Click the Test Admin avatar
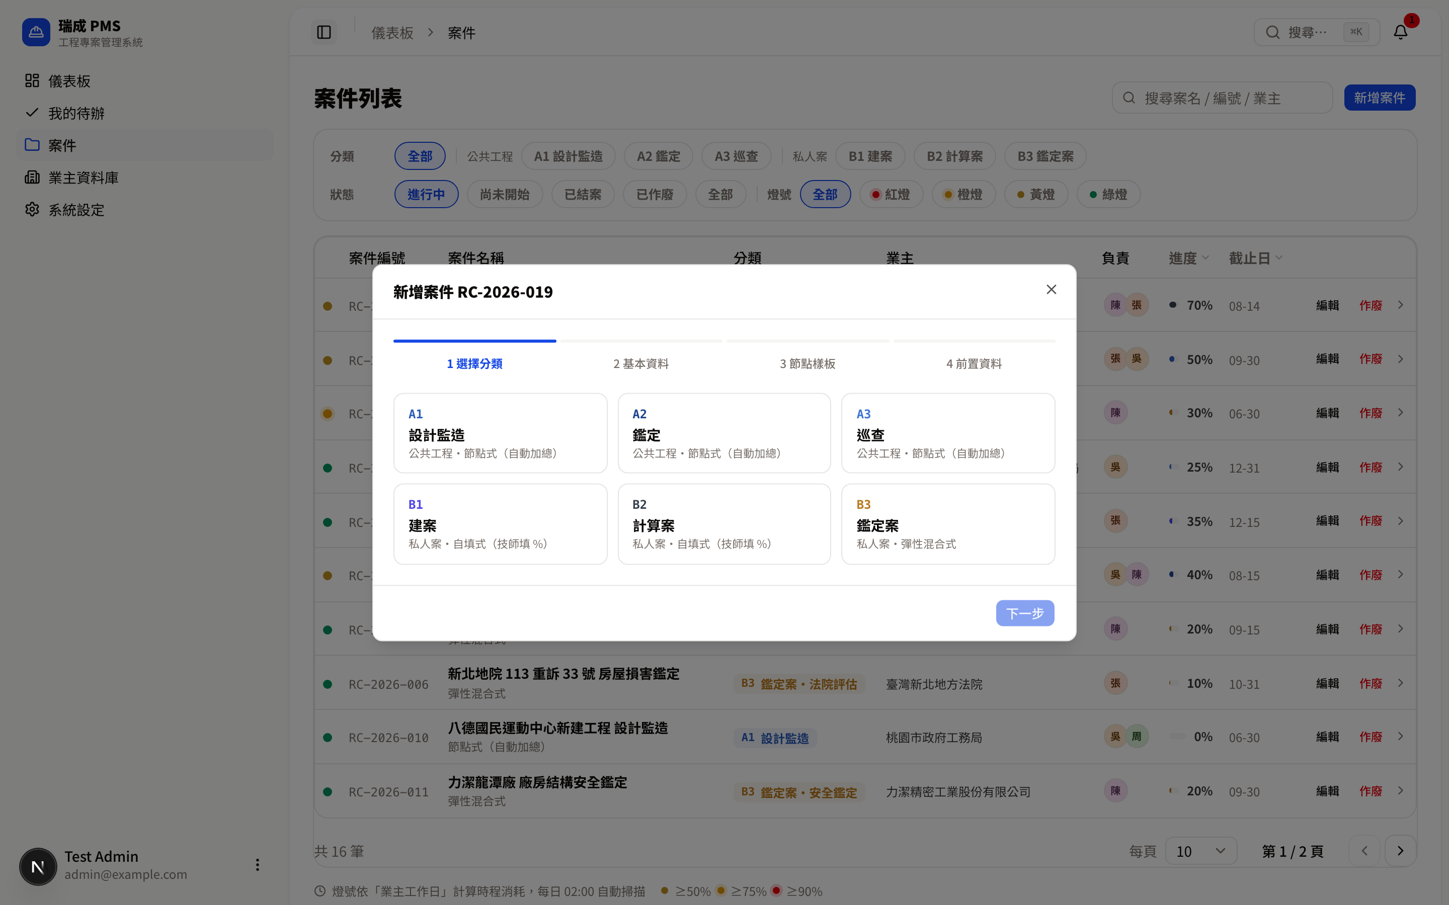The image size is (1449, 905). (x=38, y=866)
